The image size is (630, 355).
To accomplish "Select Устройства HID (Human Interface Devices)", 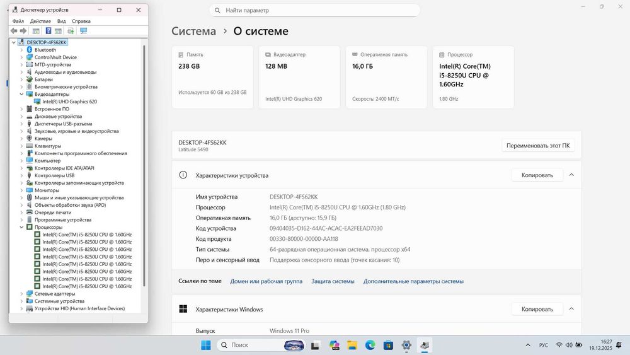I will 79,308.
